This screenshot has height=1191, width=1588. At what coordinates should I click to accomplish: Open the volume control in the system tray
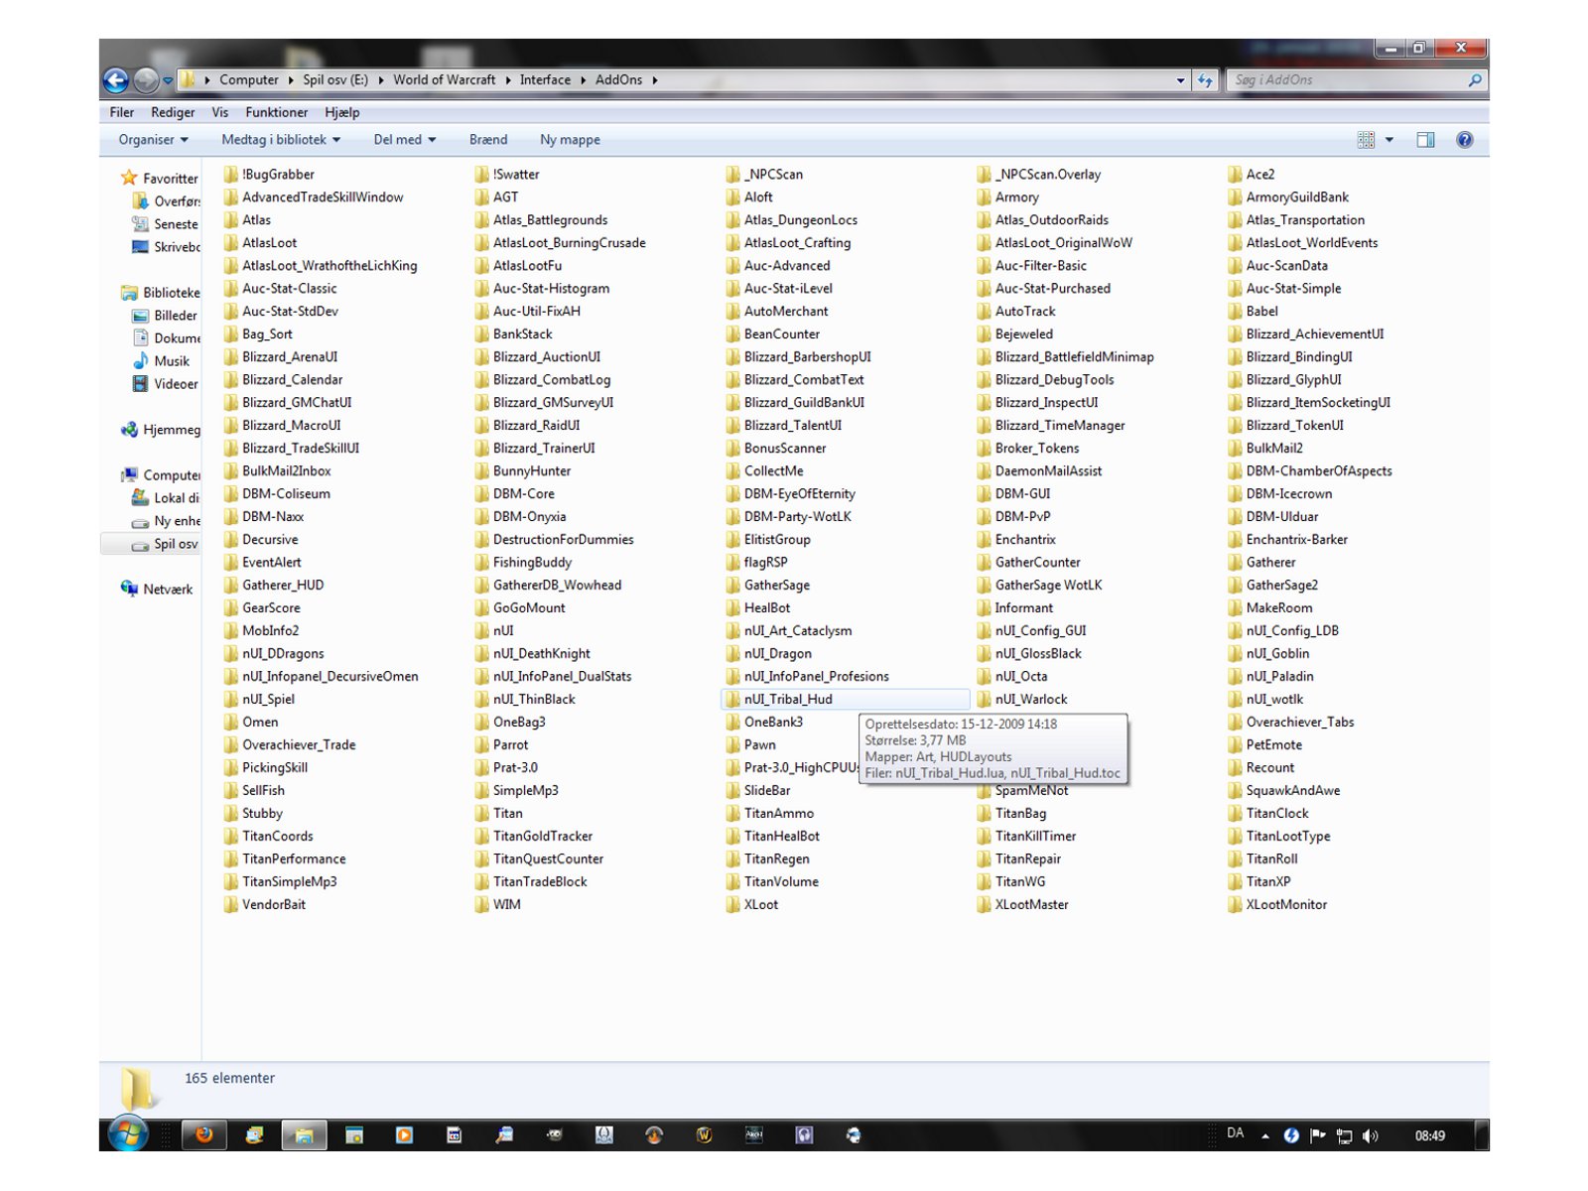coord(1371,1134)
